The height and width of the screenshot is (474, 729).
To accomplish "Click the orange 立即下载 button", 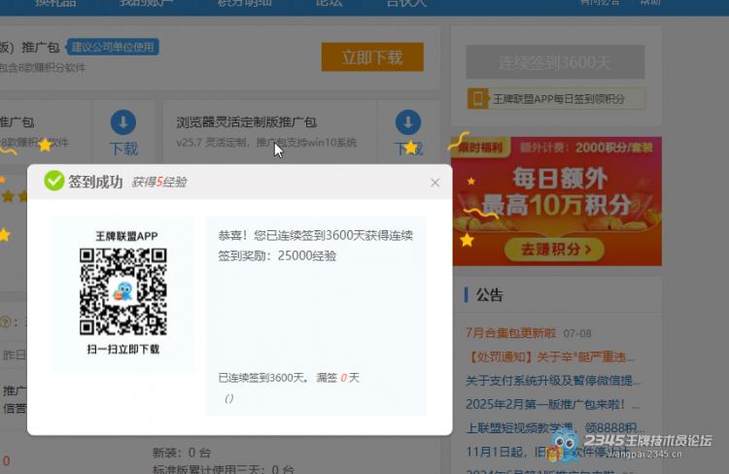I will click(372, 57).
